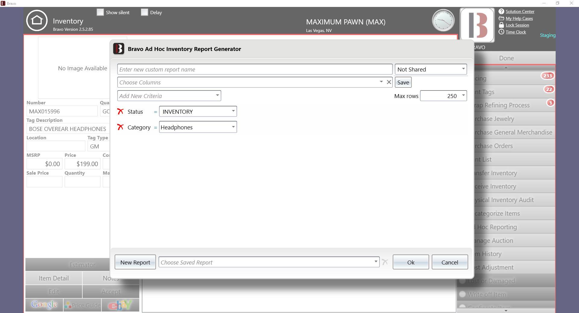Click the Number field MAX015996
Image resolution: width=579 pixels, height=313 pixels.
tap(62, 111)
